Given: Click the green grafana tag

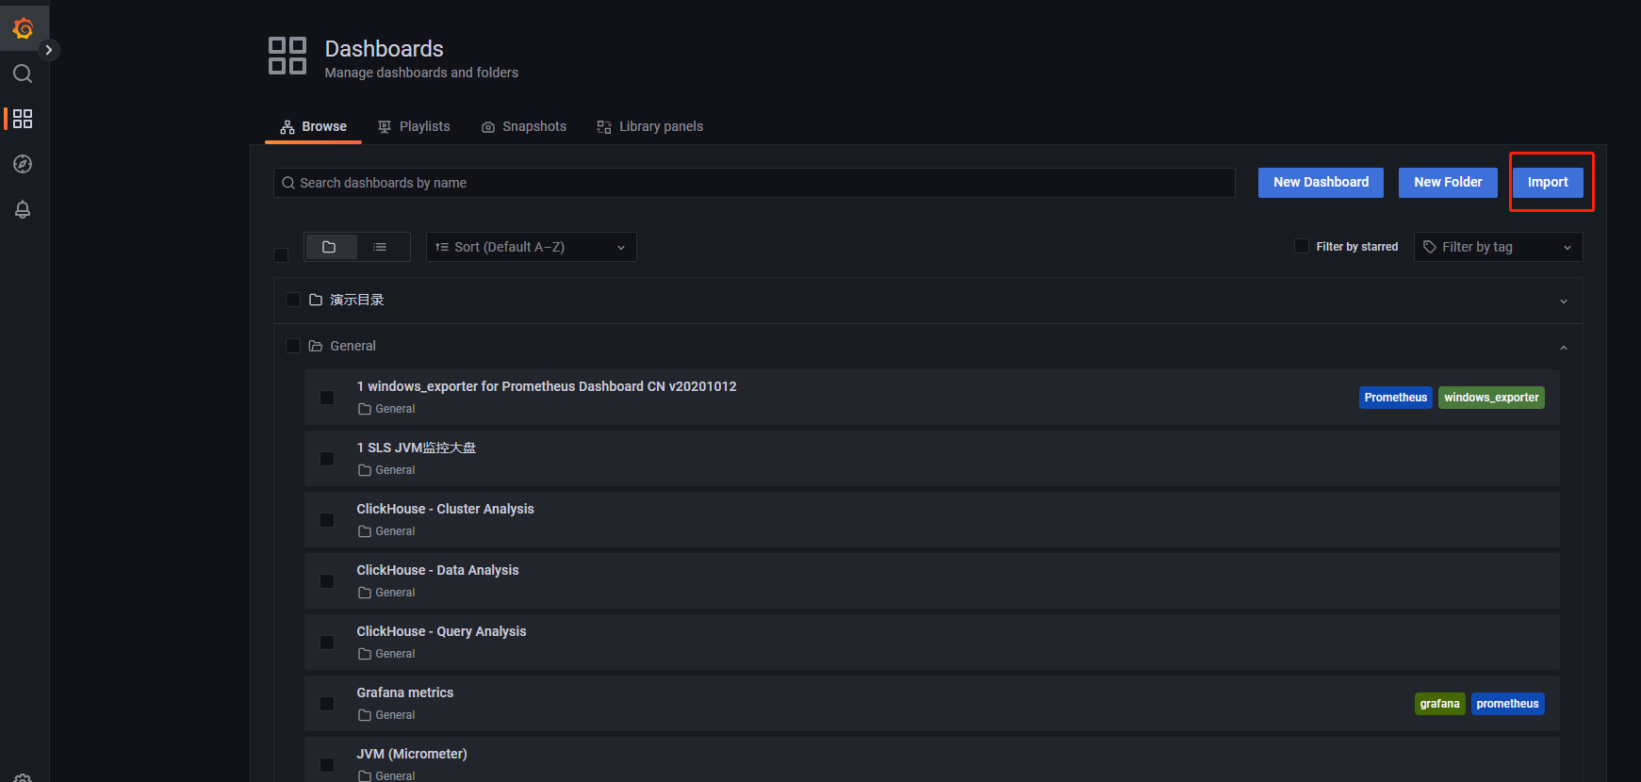Looking at the screenshot, I should tap(1439, 704).
